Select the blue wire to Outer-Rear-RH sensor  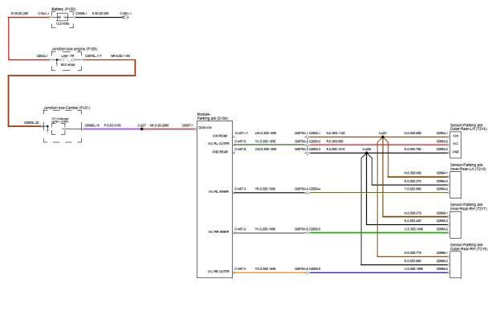click(x=379, y=272)
